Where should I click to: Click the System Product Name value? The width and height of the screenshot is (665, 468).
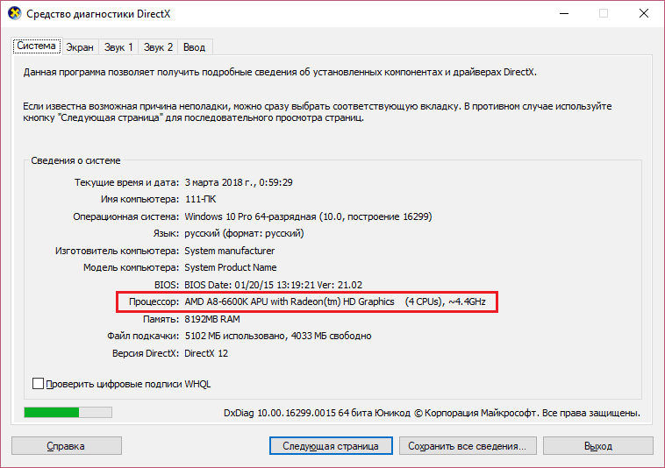[230, 267]
